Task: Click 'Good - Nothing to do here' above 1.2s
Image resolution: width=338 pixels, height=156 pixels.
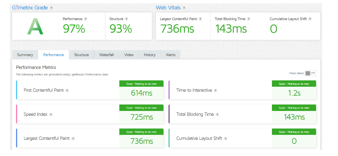Action: pyautogui.click(x=294, y=84)
